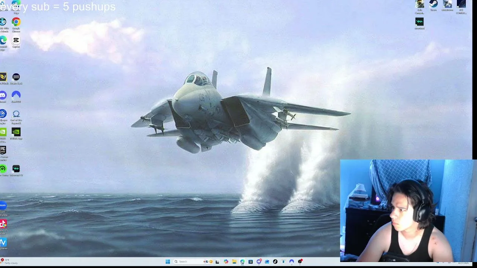477x268 pixels.
Task: Open NordVPN from the taskbar
Action: coord(291,262)
